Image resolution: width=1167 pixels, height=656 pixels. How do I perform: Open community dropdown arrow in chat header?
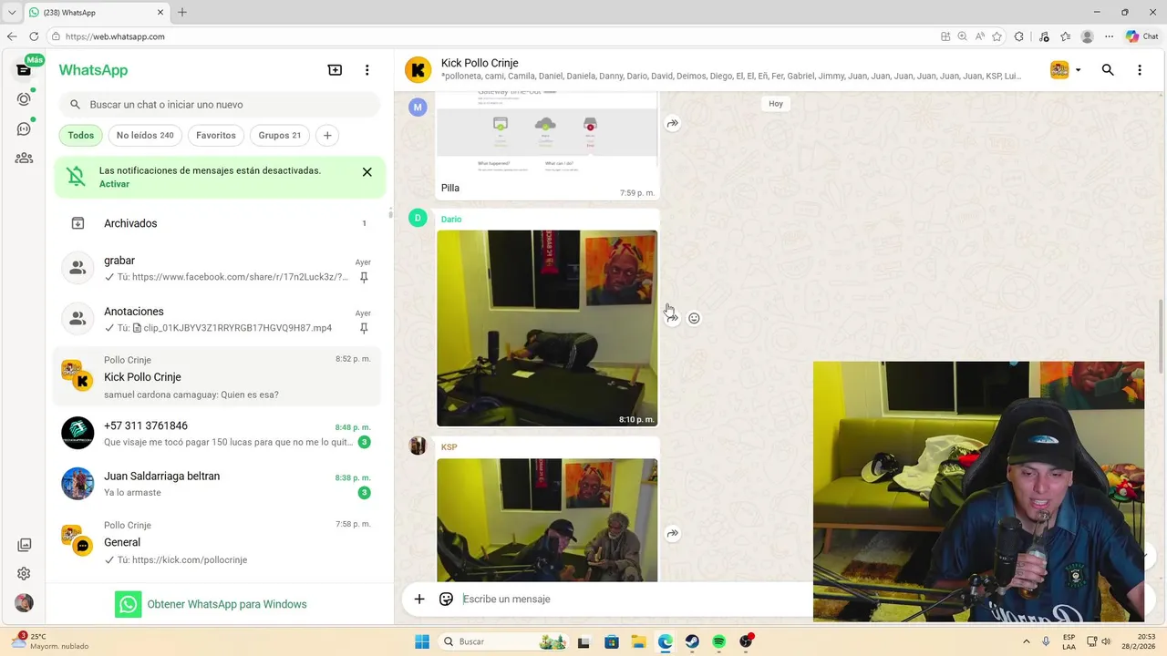[1078, 70]
